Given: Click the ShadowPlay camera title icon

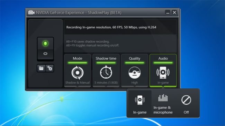Looking at the screenshot, I should pyautogui.click(x=31, y=12).
